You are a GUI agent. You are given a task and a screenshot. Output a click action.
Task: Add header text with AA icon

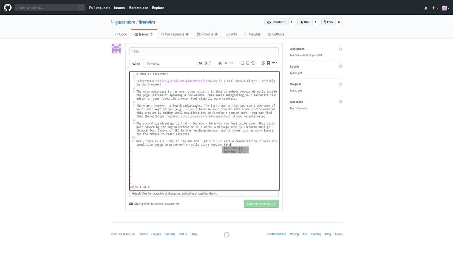tap(200, 63)
